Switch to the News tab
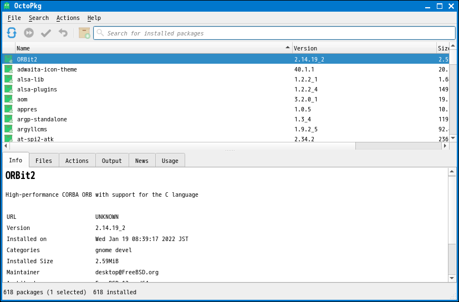The height and width of the screenshot is (302, 459). pyautogui.click(x=142, y=161)
